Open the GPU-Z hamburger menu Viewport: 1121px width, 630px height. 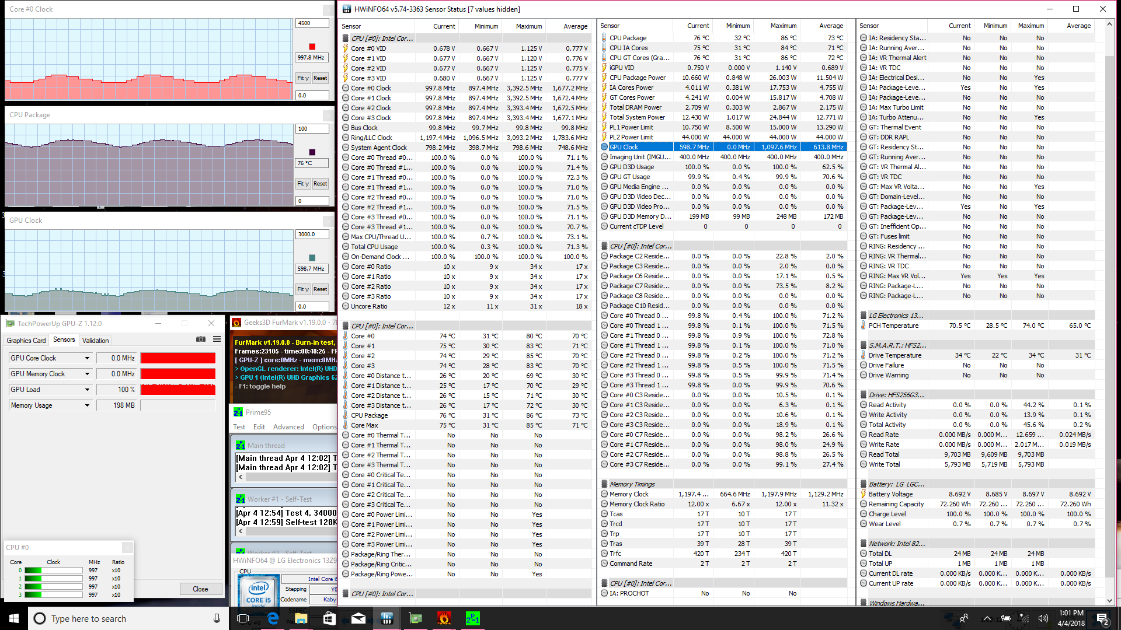[x=217, y=339]
